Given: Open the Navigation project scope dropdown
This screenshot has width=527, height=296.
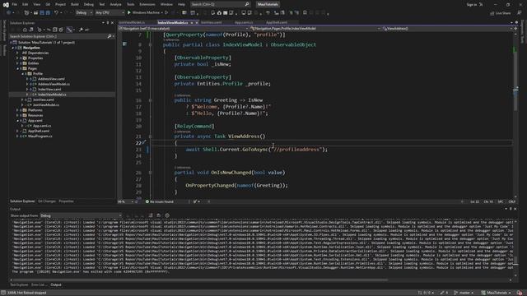Looking at the screenshot, I should 183,29.
